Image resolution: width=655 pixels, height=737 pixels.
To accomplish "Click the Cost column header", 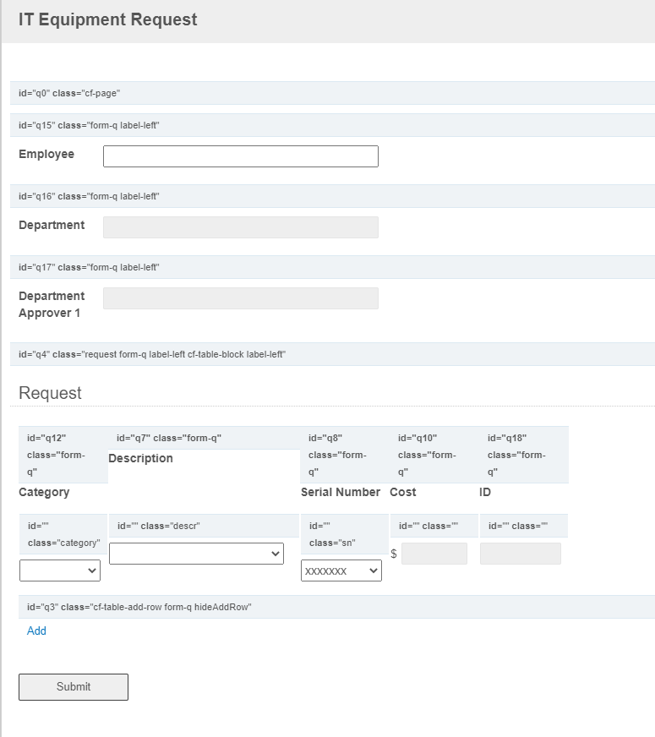I will (x=402, y=492).
